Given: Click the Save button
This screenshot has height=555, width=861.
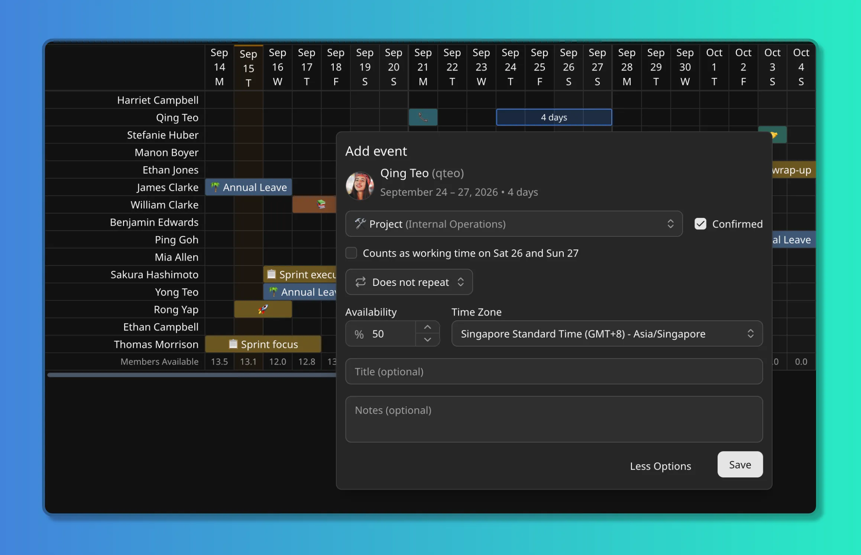Looking at the screenshot, I should pyautogui.click(x=740, y=464).
